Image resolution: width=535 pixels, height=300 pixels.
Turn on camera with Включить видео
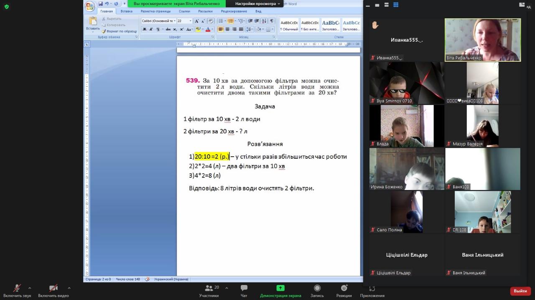(x=53, y=290)
